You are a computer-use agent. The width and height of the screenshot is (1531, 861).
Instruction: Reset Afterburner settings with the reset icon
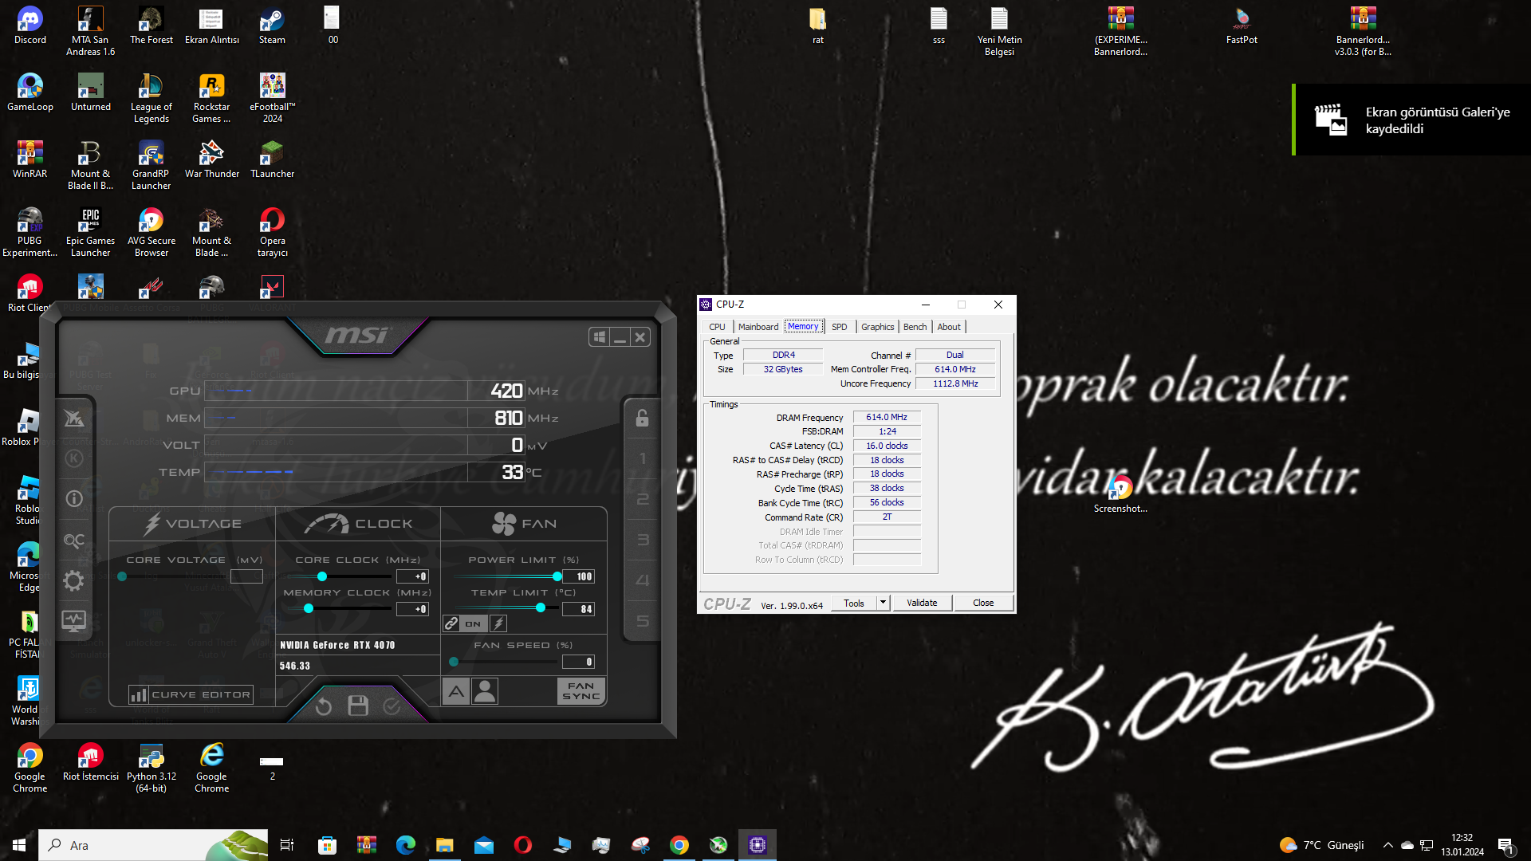(323, 706)
